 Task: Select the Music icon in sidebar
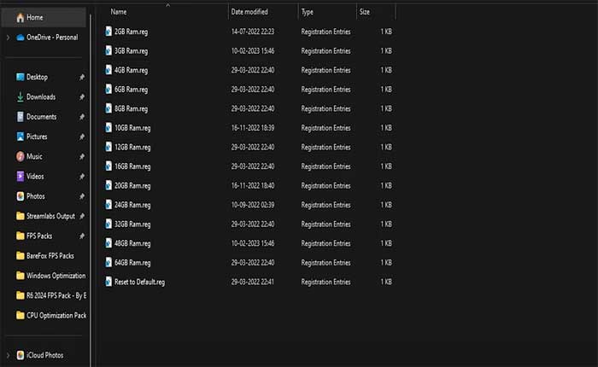(20, 156)
